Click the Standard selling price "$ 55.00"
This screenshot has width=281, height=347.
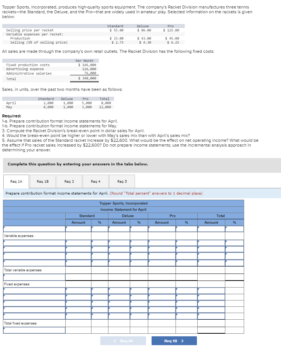point(117,30)
